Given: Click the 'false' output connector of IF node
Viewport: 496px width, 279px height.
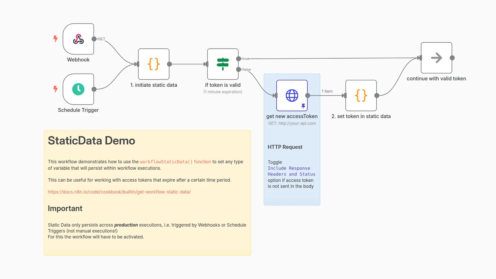Looking at the screenshot, I should (238, 69).
